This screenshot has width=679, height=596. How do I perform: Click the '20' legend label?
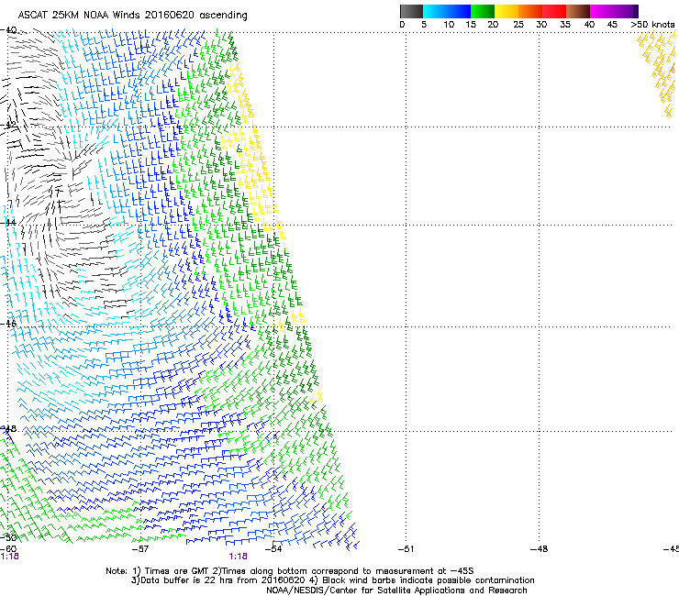point(493,25)
